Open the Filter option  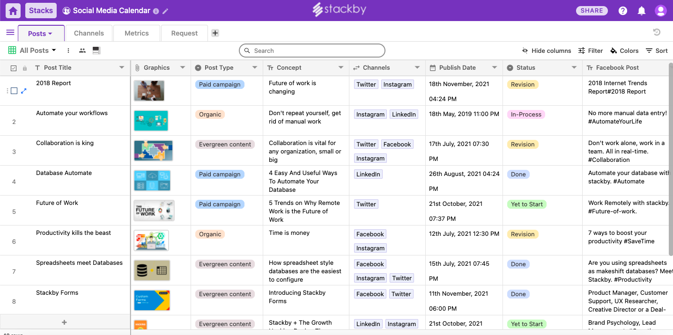pos(591,51)
